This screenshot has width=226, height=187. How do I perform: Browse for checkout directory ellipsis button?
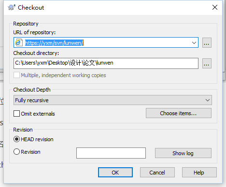tap(207, 64)
